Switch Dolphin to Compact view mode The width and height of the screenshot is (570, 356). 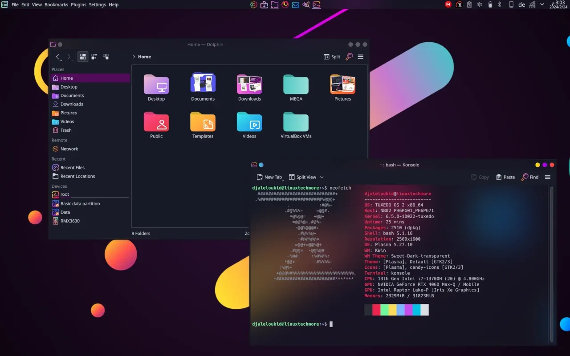coord(94,57)
